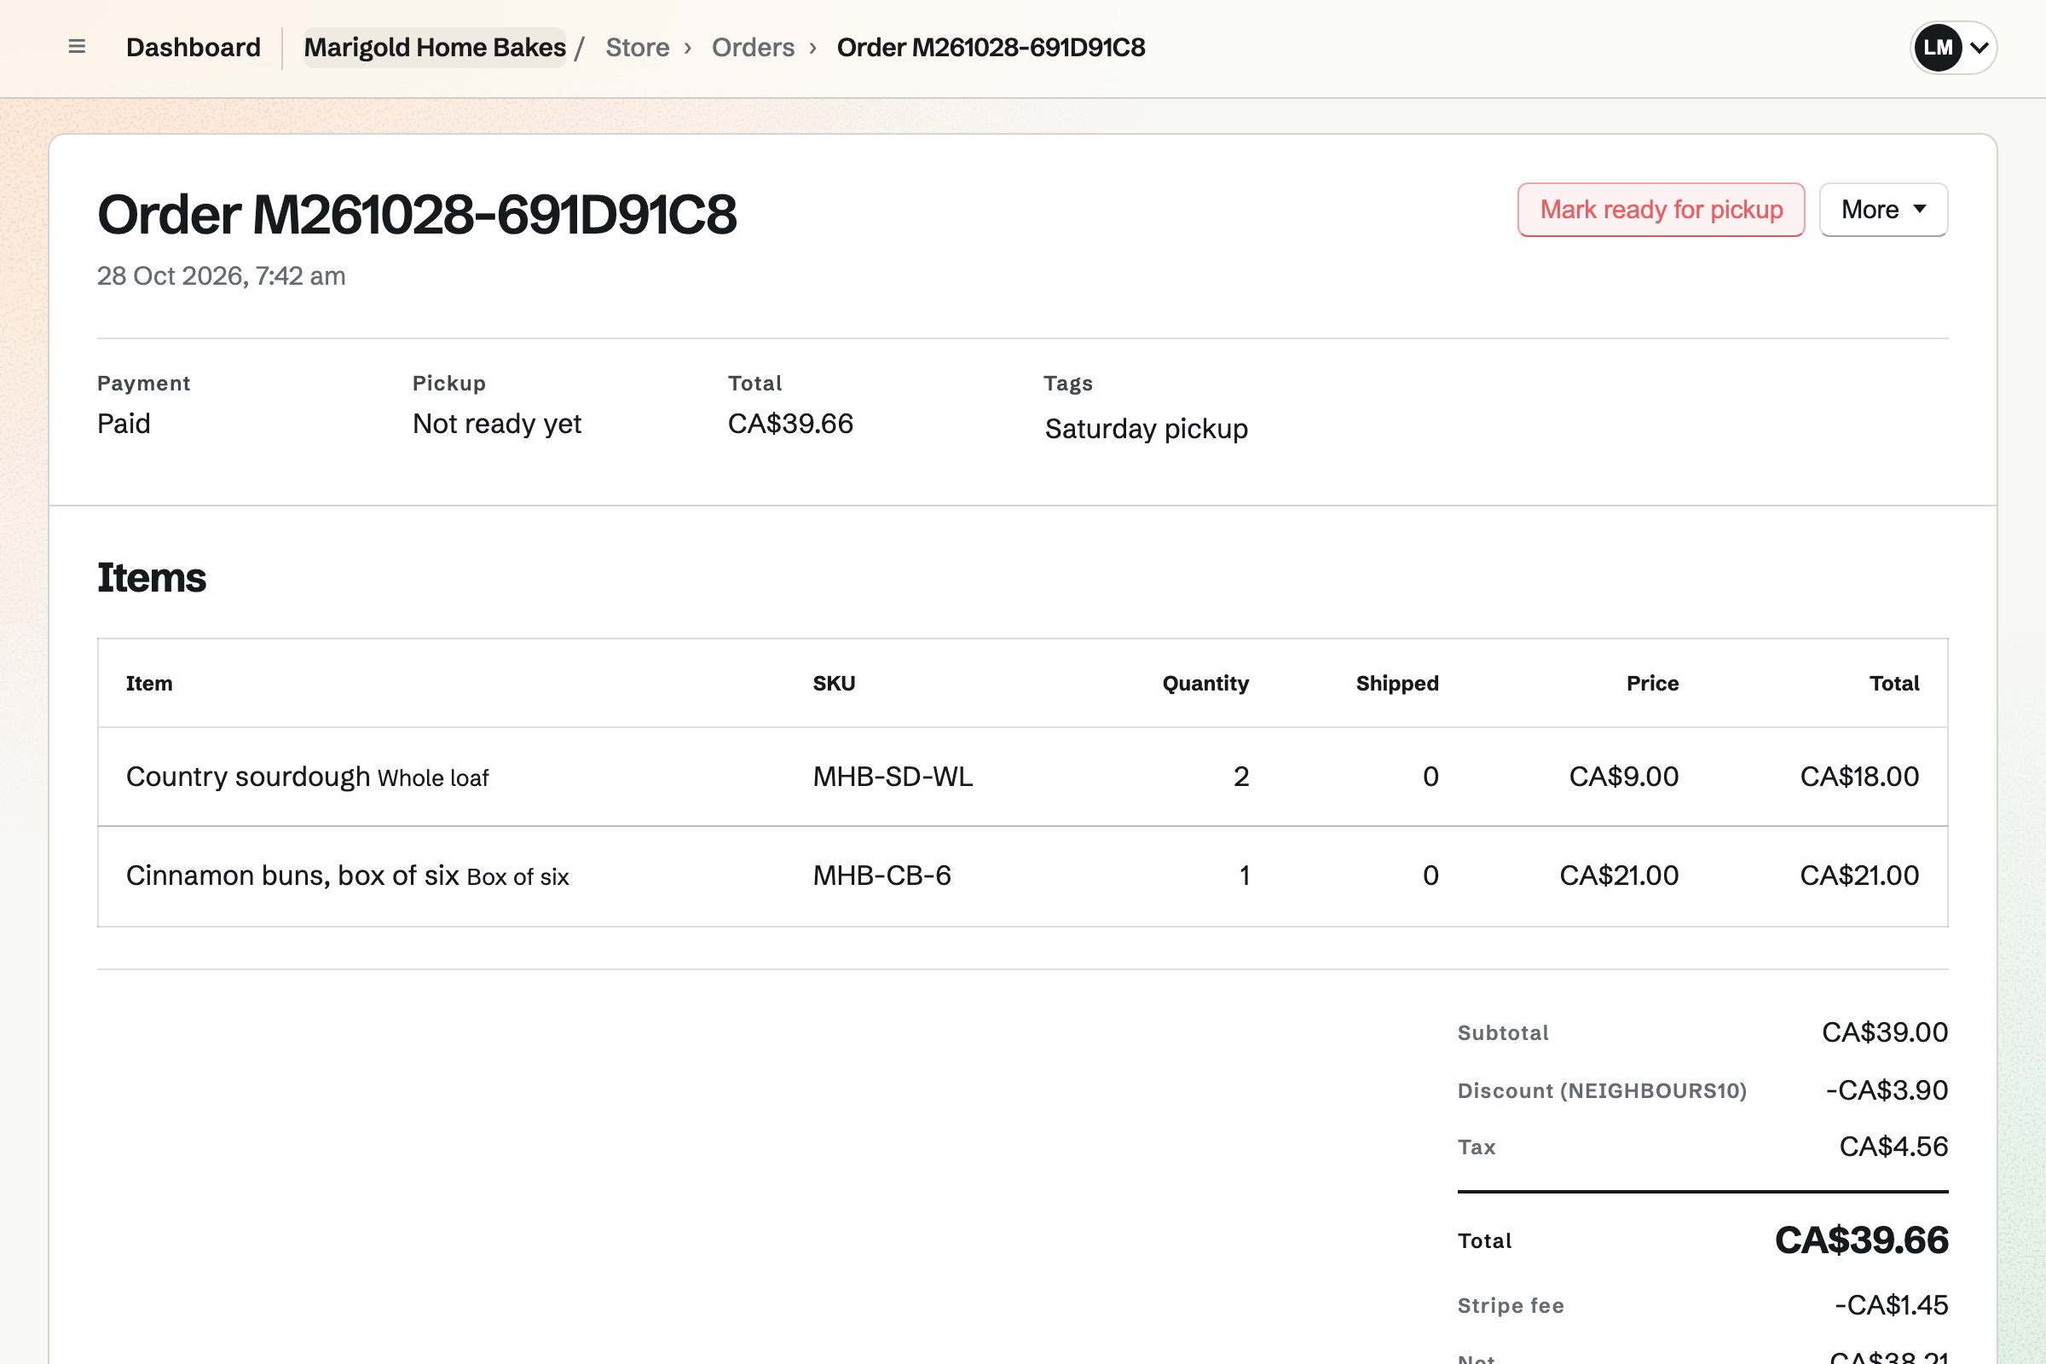Viewport: 2046px width, 1364px height.
Task: Click the Shipped column header
Action: click(x=1397, y=683)
